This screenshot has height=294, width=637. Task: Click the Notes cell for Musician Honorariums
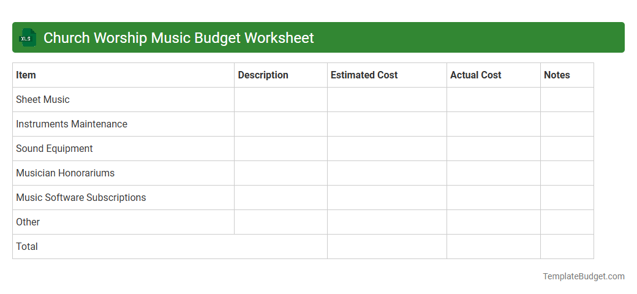[x=567, y=173]
